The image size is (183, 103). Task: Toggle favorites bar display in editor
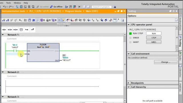63,20
